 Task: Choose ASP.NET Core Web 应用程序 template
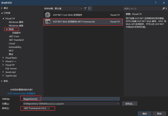coord(83,15)
